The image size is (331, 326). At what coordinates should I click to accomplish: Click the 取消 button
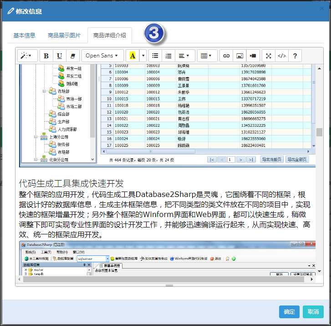pyautogui.click(x=313, y=311)
